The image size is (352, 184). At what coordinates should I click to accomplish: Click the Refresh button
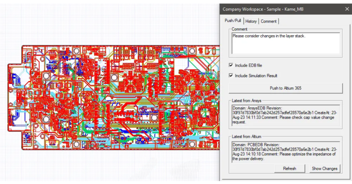click(x=289, y=169)
